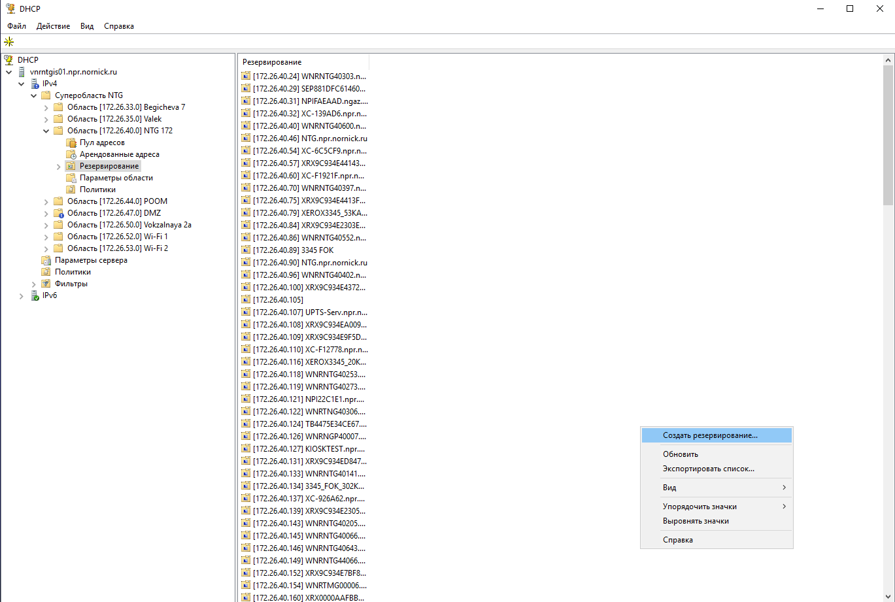Select the Пул адресов folder icon
The image size is (895, 602).
coord(71,142)
